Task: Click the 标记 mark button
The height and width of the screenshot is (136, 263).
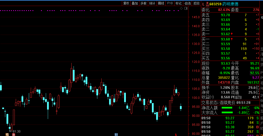Action: tap(178, 3)
